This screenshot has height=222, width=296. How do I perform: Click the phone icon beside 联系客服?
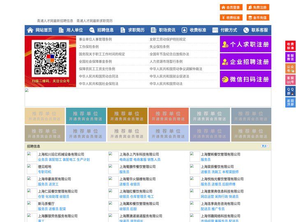point(246,30)
